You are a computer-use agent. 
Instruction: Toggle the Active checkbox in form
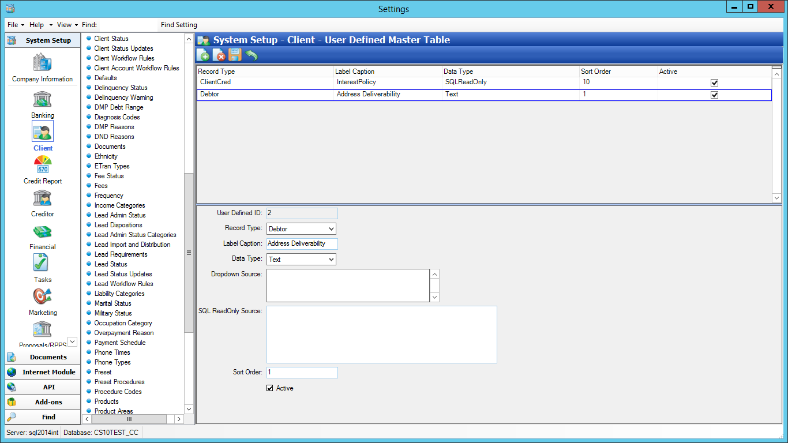tap(269, 388)
